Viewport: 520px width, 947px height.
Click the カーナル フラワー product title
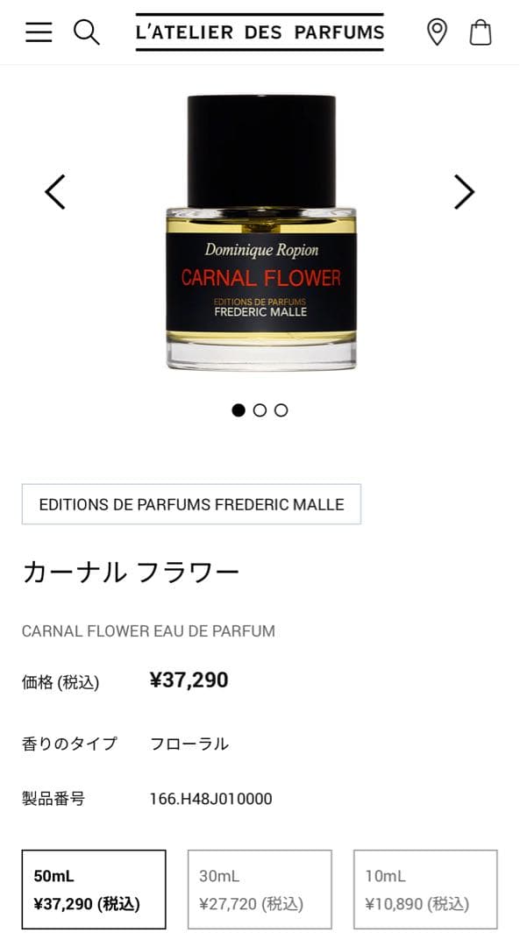[x=131, y=572]
